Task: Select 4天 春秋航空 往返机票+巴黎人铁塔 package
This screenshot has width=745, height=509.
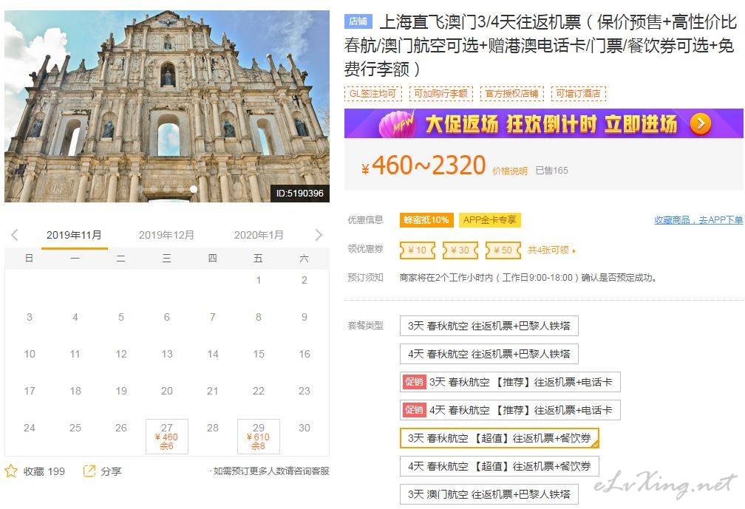Action: coord(489,354)
